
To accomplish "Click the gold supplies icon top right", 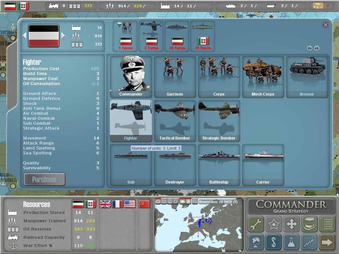I will 318,6.
